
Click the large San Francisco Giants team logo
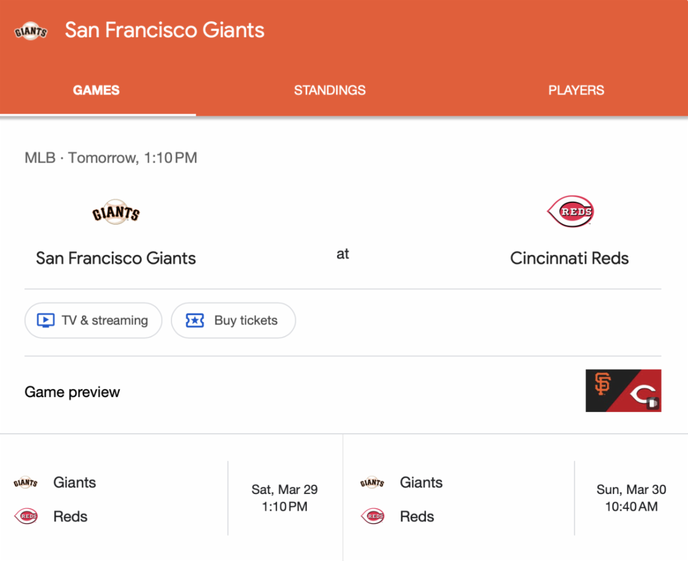click(116, 213)
